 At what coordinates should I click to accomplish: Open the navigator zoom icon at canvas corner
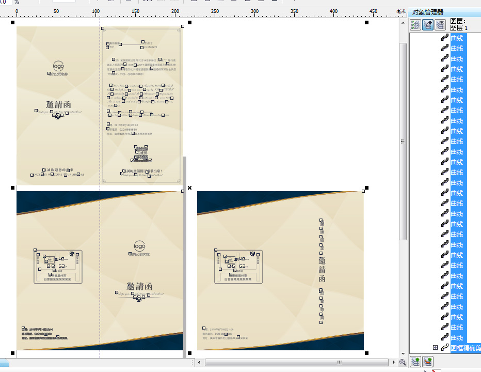pos(403,363)
